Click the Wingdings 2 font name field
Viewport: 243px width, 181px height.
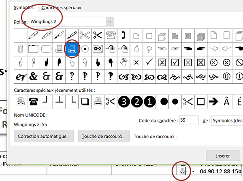pos(68,22)
